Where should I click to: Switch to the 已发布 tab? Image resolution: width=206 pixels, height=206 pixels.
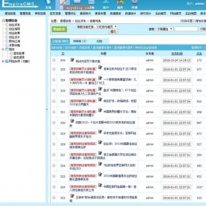coord(60,41)
